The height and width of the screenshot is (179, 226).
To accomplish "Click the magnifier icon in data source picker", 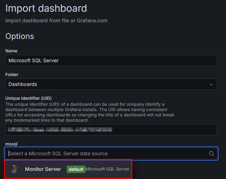I will point(212,154).
